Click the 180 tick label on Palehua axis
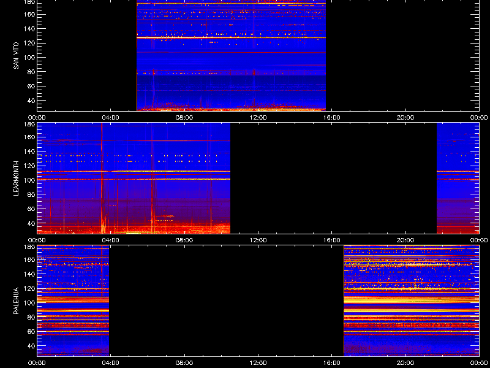Screen dimensions: 490x368 [x=30, y=247]
